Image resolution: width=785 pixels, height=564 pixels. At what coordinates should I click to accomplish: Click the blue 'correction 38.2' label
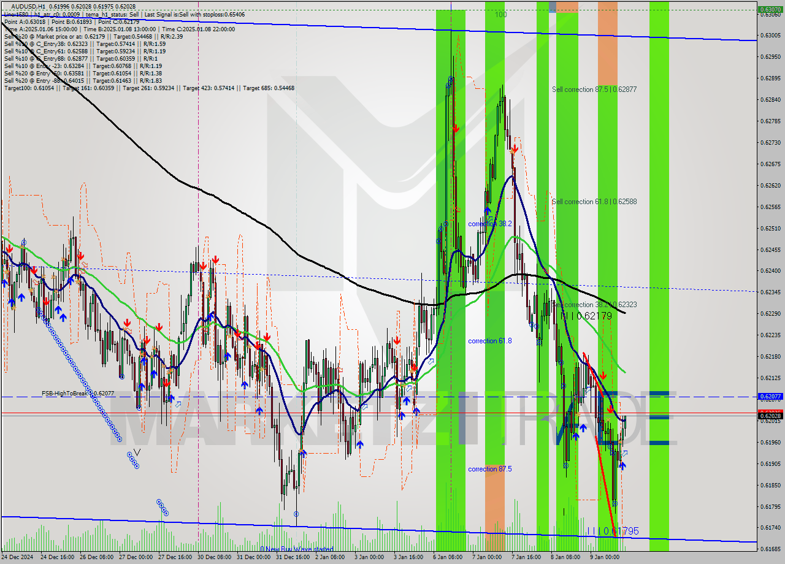point(489,224)
